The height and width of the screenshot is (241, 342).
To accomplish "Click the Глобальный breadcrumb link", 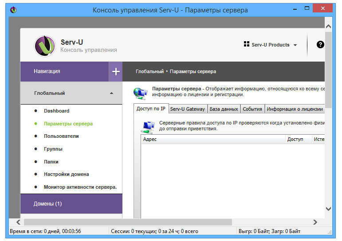I will [149, 71].
